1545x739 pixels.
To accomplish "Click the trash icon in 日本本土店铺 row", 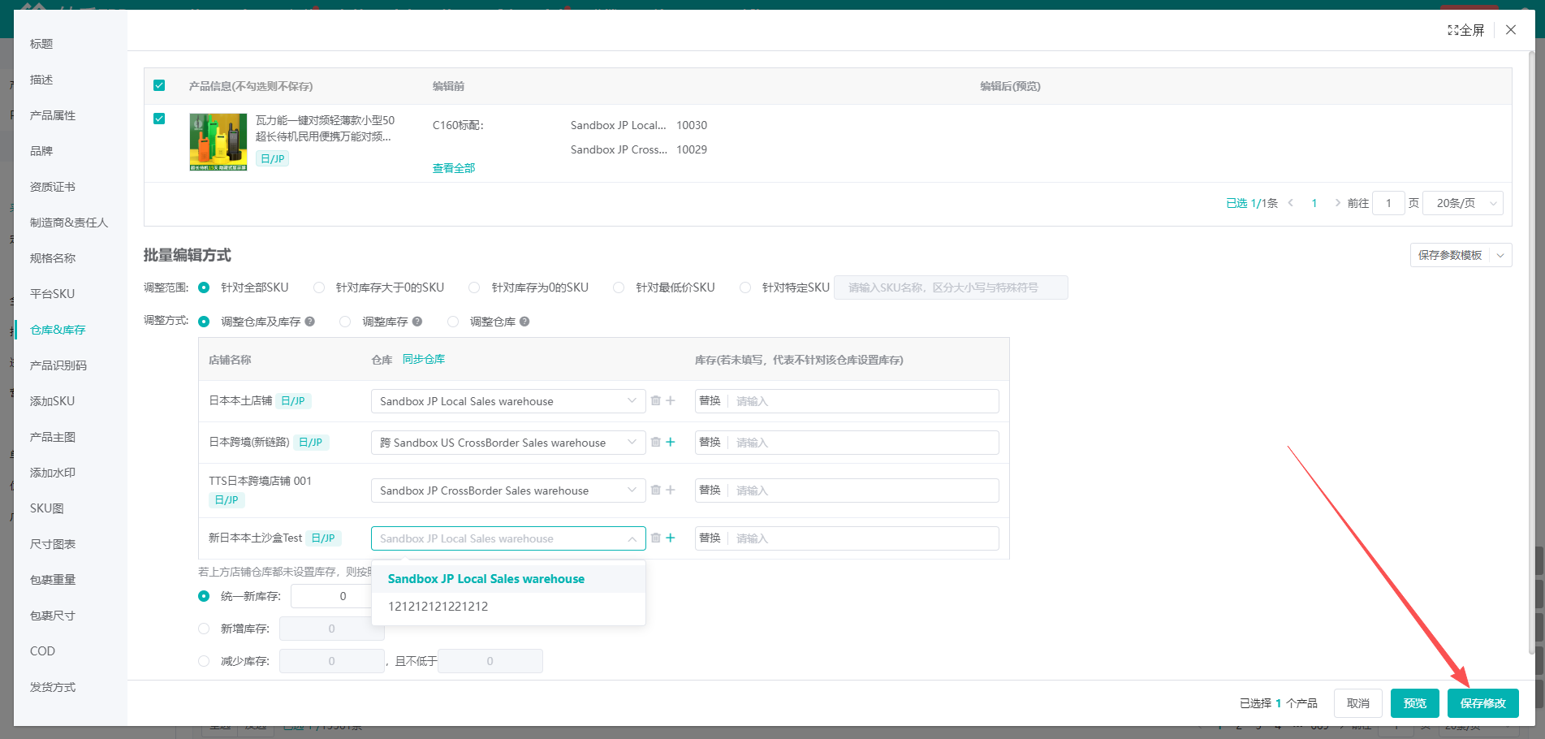I will click(655, 400).
